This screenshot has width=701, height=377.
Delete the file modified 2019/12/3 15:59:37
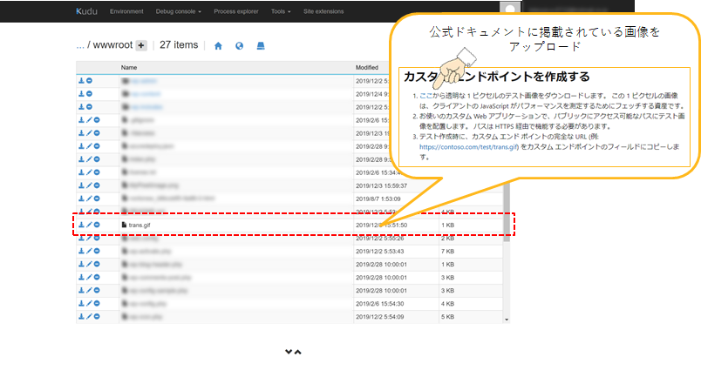(x=97, y=185)
